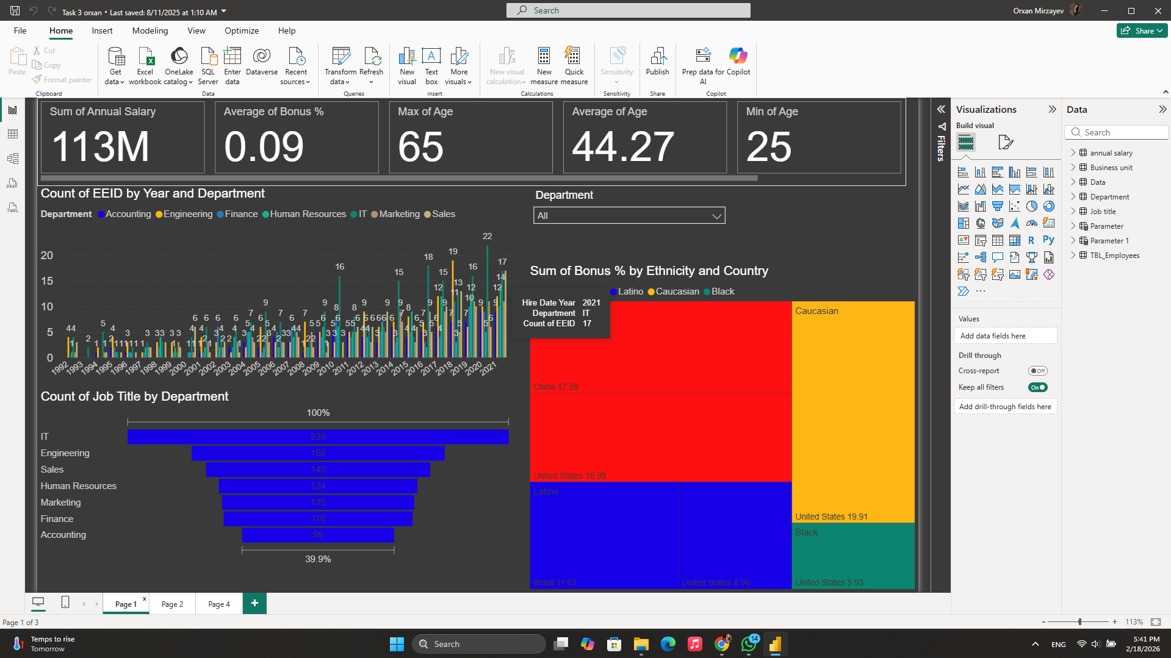Open the Department slicer dropdown
Image resolution: width=1171 pixels, height=658 pixels.
point(716,216)
